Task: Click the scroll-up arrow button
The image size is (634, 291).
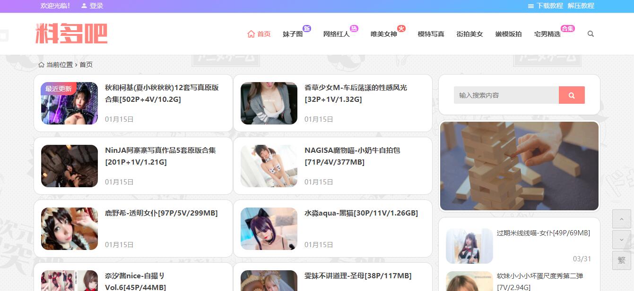Action: coord(621,219)
